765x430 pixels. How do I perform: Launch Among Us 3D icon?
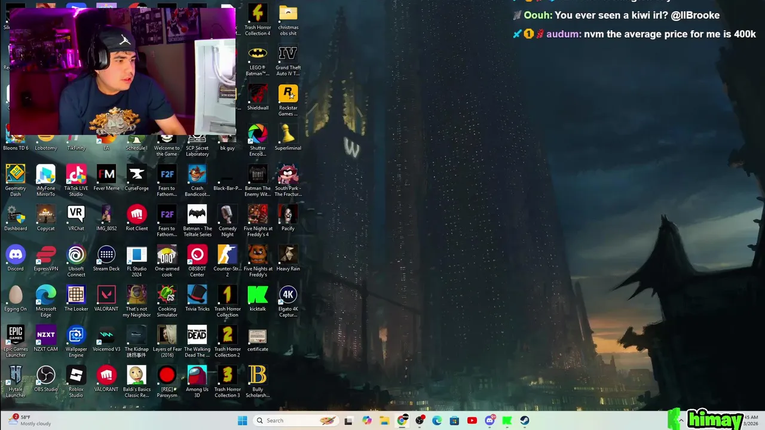(197, 381)
